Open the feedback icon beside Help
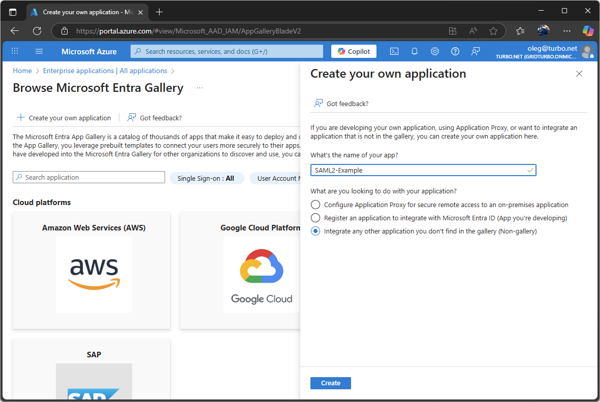The width and height of the screenshot is (600, 402). pyautogui.click(x=476, y=51)
